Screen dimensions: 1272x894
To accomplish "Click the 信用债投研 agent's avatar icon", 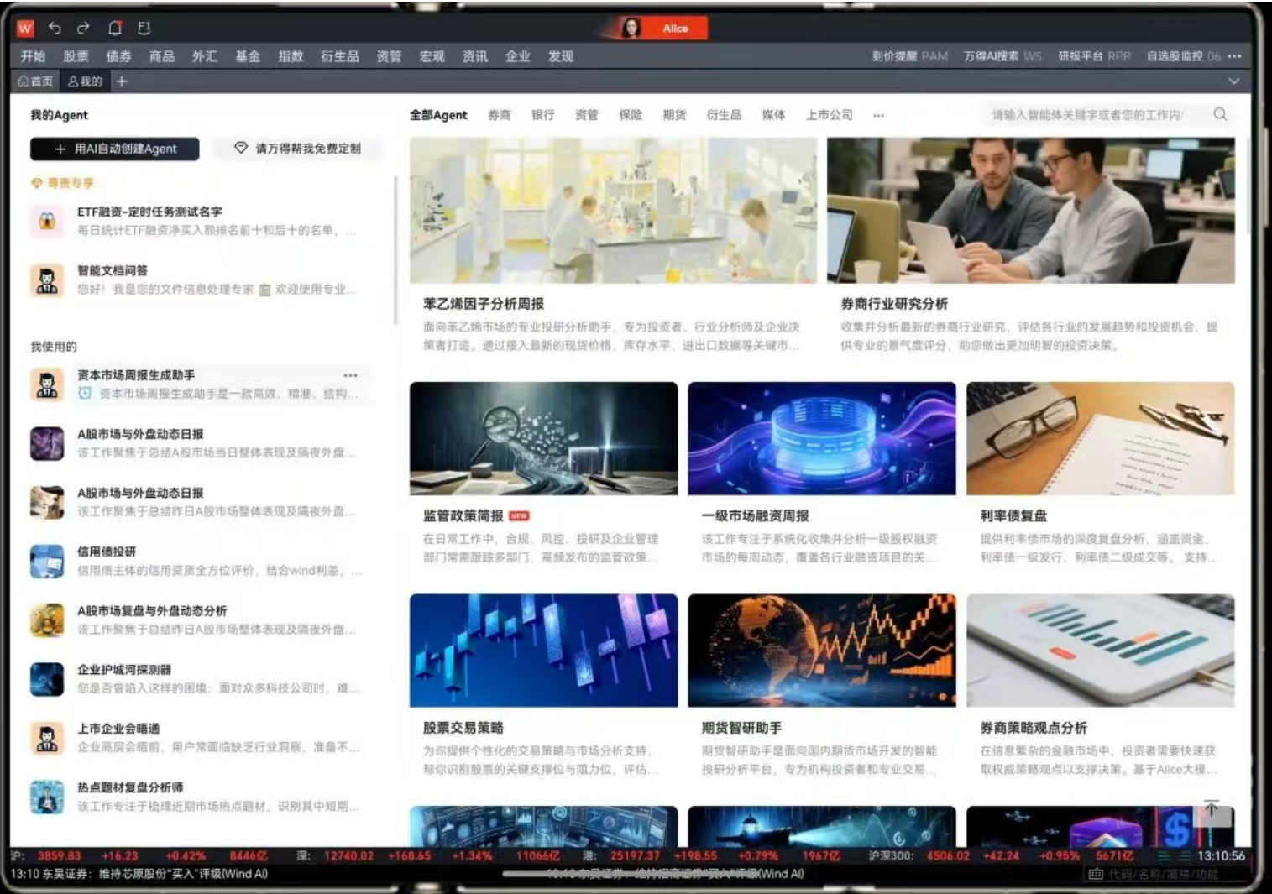I will [x=47, y=561].
